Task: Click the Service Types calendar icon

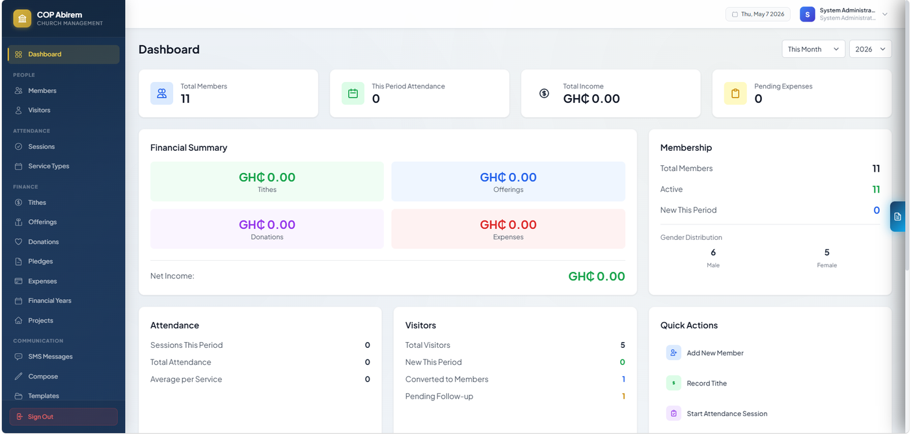Action: (x=18, y=166)
